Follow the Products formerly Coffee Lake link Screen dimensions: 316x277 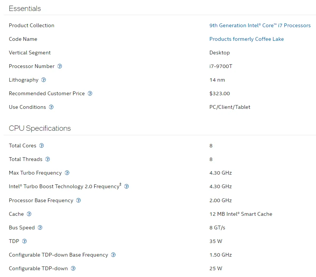[x=246, y=39]
